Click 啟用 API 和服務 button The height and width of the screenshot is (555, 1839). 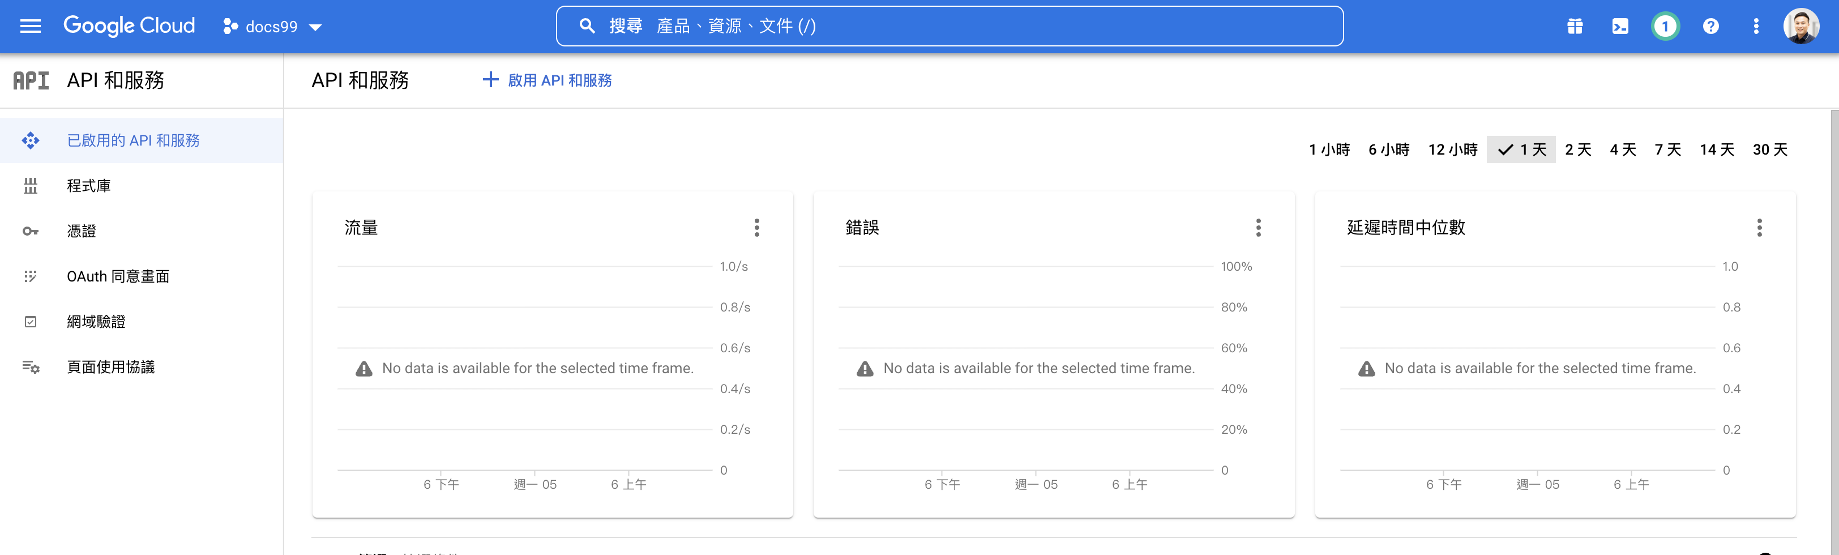click(548, 80)
